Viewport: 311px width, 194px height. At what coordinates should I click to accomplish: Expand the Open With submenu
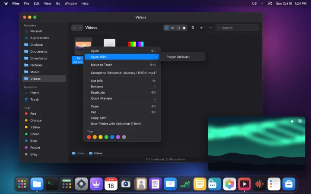coord(122,57)
